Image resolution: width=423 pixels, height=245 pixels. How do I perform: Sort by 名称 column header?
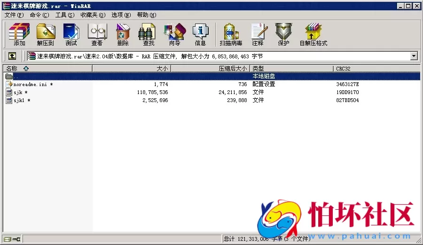48,69
